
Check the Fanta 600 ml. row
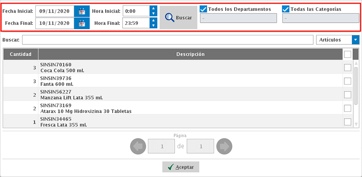click(x=348, y=81)
